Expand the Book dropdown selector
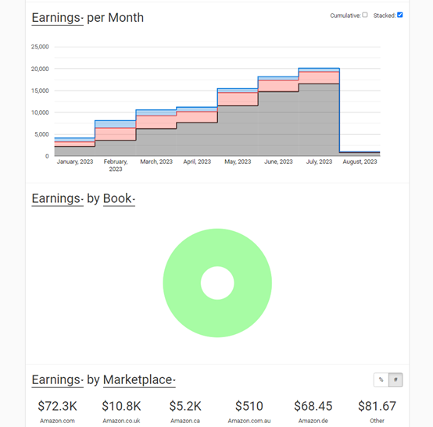The image size is (433, 427). pos(119,198)
